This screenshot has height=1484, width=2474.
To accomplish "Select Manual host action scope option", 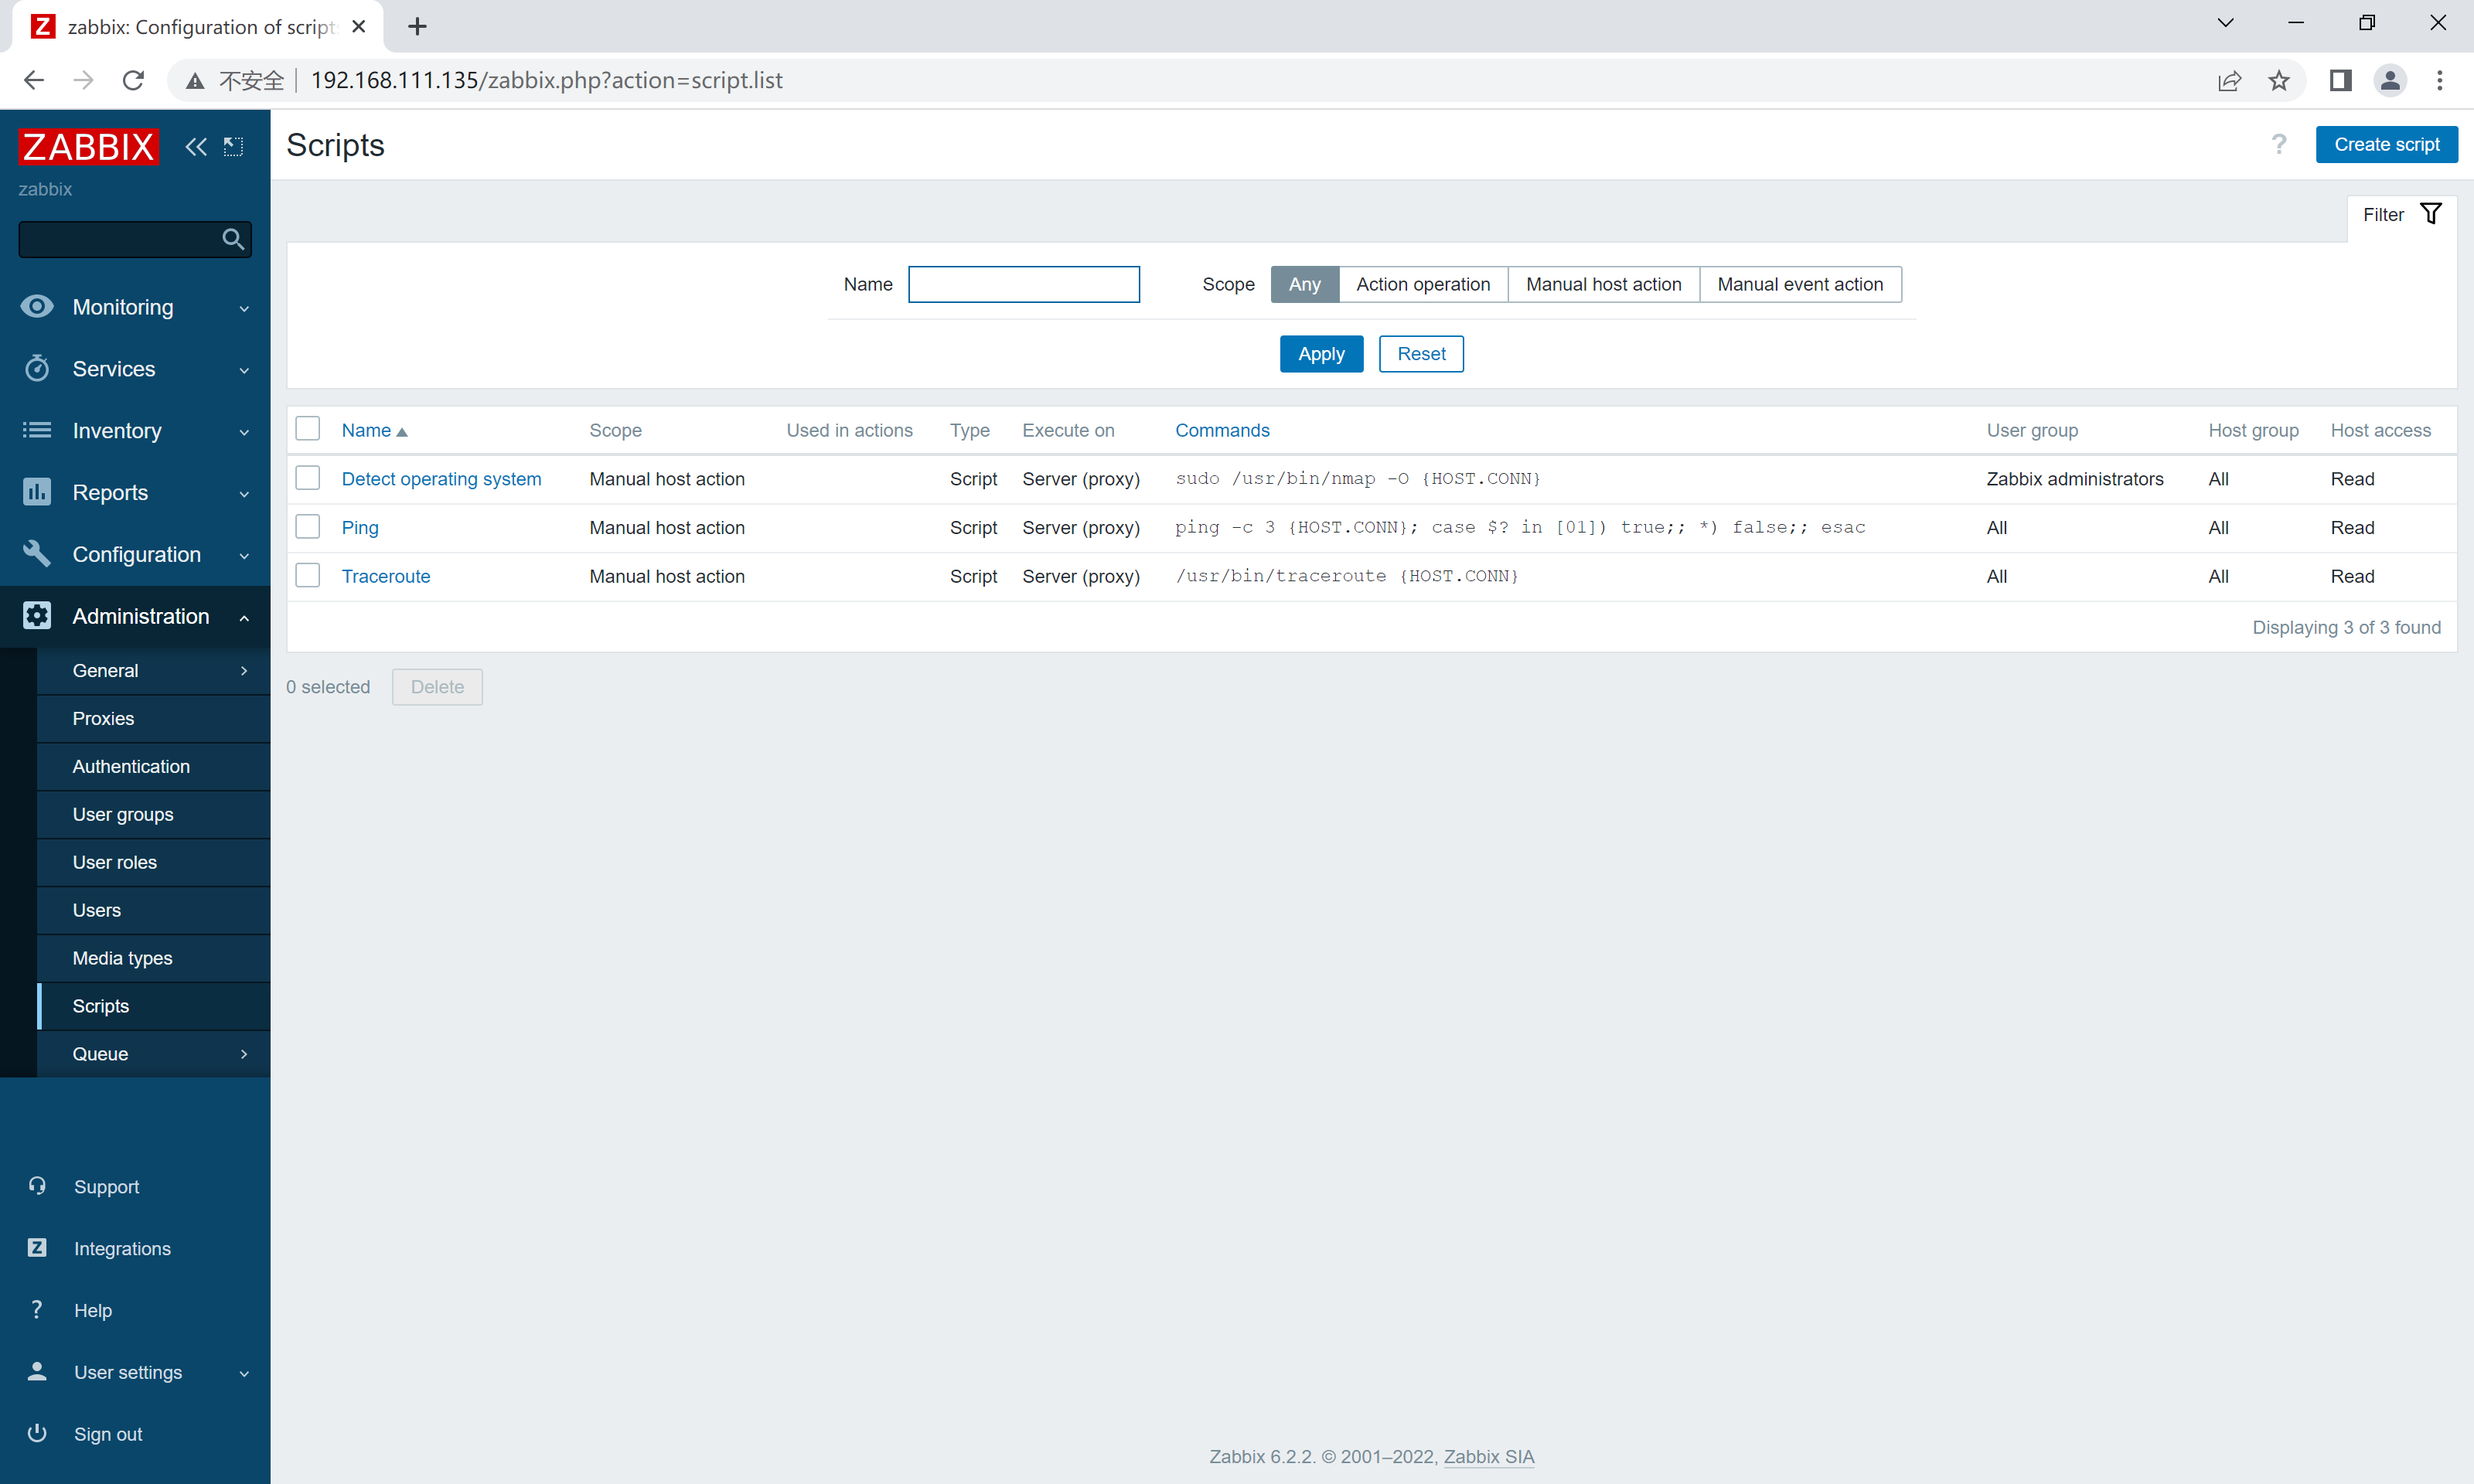I will click(1603, 284).
